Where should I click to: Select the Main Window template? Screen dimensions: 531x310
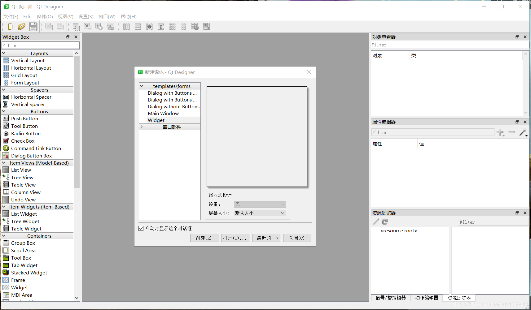[x=163, y=113]
